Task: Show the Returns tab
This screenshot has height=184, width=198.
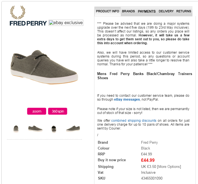Action: [184, 11]
